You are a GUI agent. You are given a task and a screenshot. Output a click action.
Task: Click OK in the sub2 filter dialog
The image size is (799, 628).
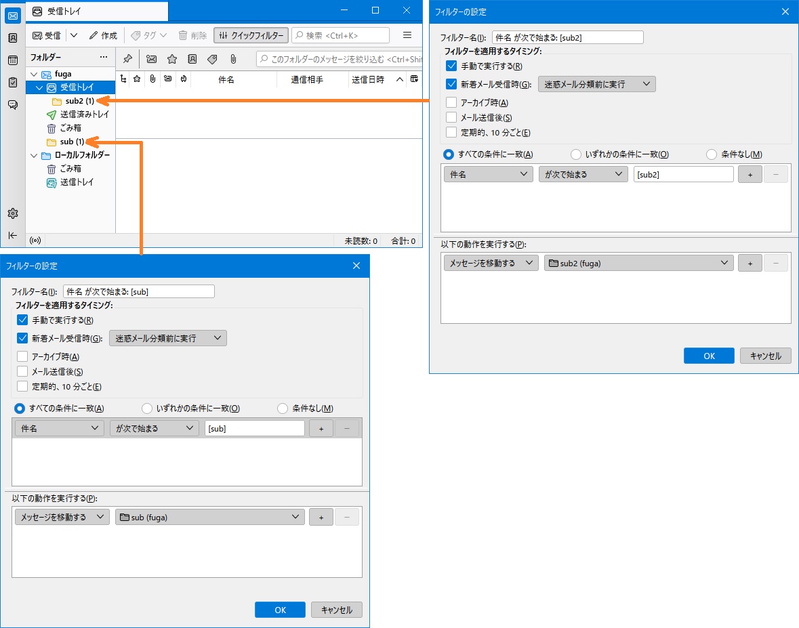pyautogui.click(x=708, y=356)
